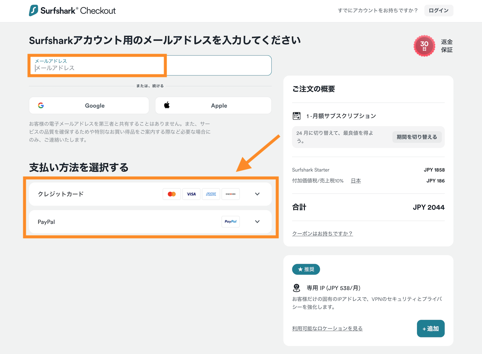Click the 30-day refund guarantee badge

click(424, 46)
